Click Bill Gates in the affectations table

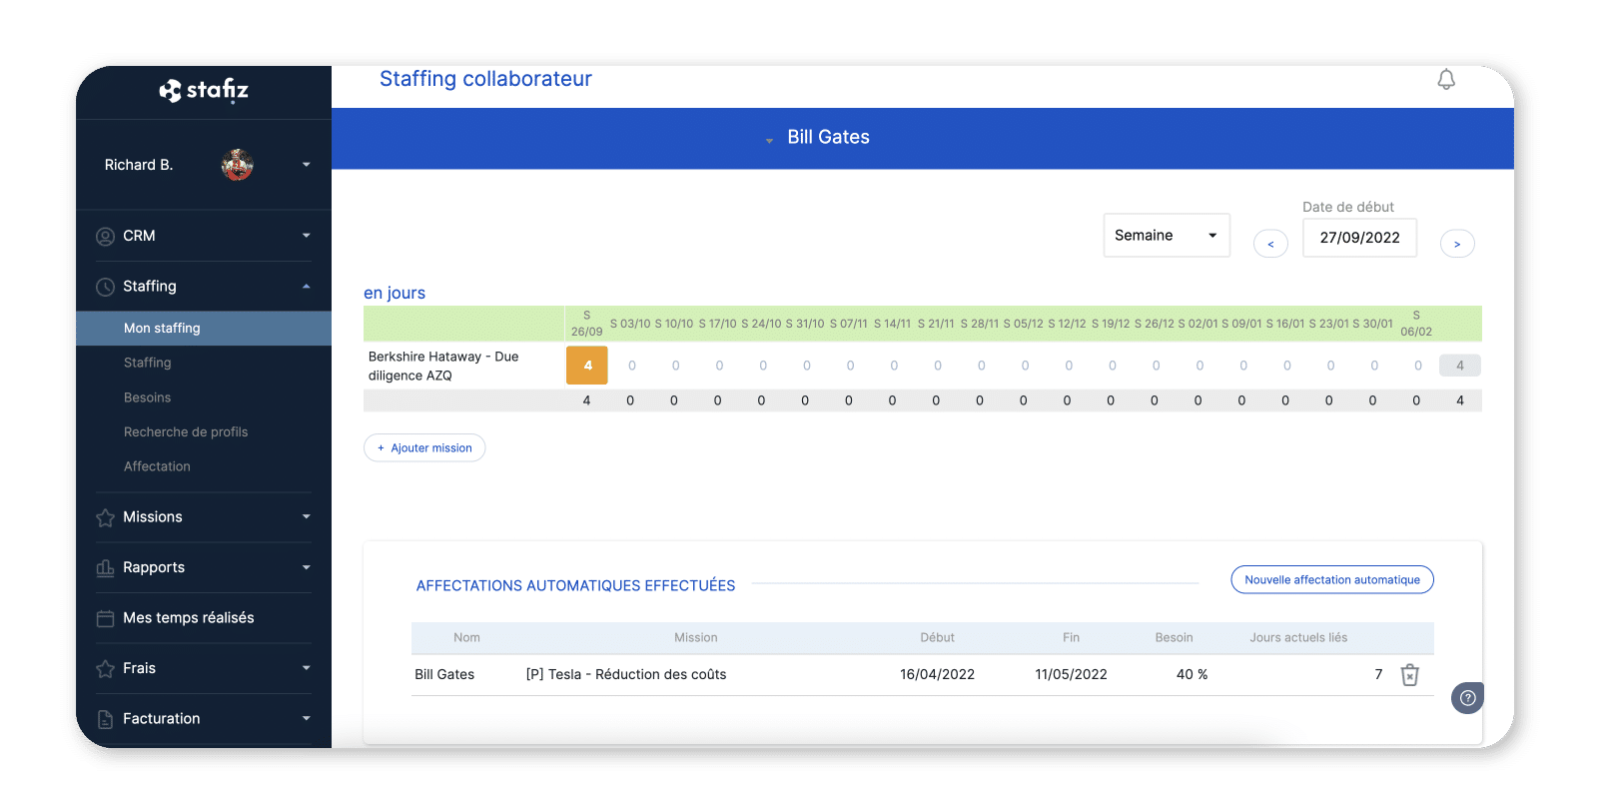coord(444,674)
